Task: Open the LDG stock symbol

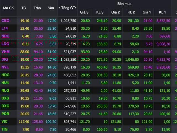Action: pos(5,44)
